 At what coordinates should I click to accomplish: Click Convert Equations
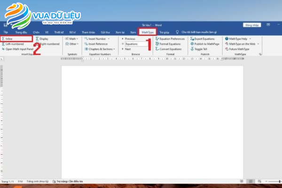click(x=170, y=49)
